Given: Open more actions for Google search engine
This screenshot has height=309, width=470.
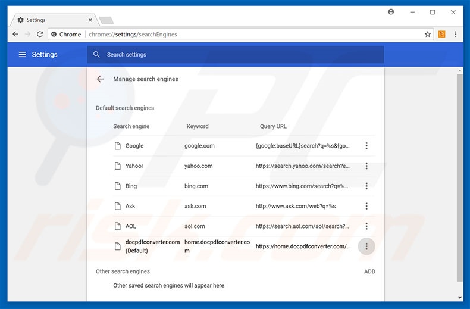Looking at the screenshot, I should point(366,146).
